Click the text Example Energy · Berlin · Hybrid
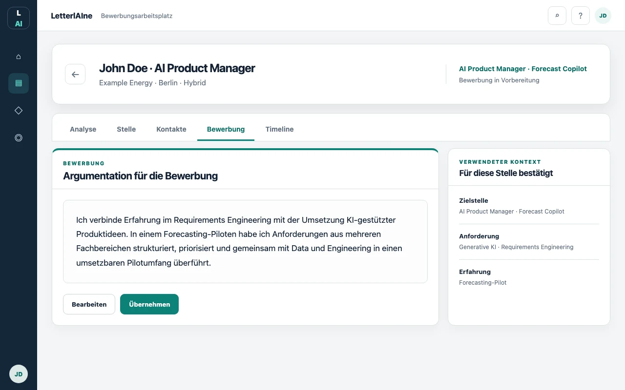 152,83
